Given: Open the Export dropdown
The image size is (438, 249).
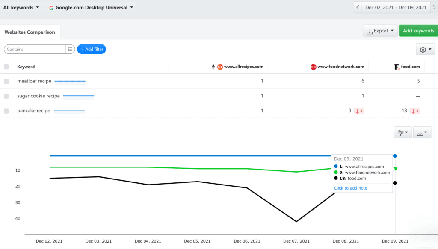Looking at the screenshot, I should [x=380, y=31].
